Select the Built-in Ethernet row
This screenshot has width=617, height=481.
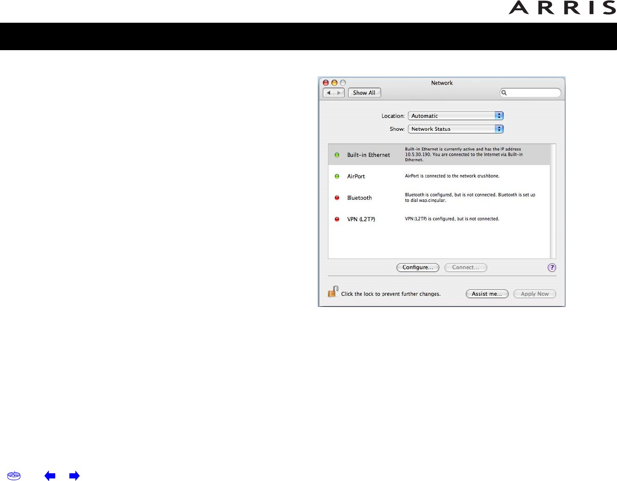[439, 155]
